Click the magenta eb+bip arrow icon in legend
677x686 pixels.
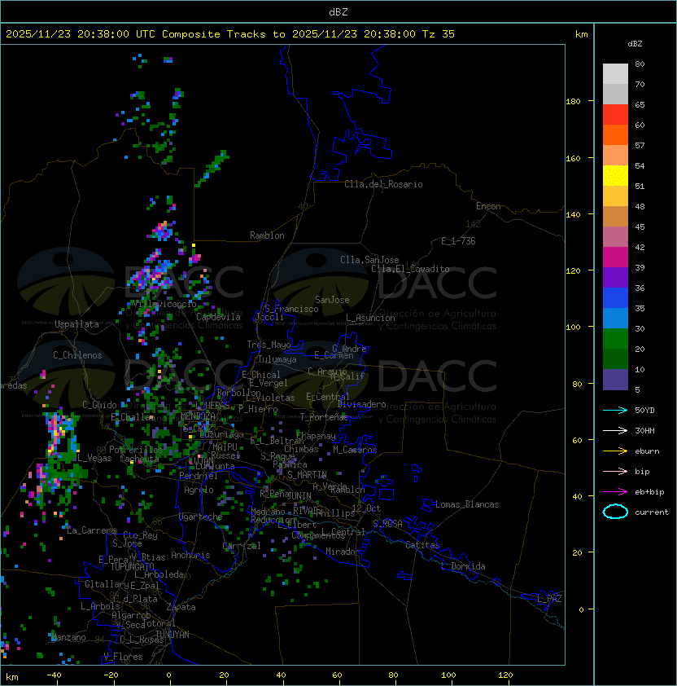coord(615,492)
